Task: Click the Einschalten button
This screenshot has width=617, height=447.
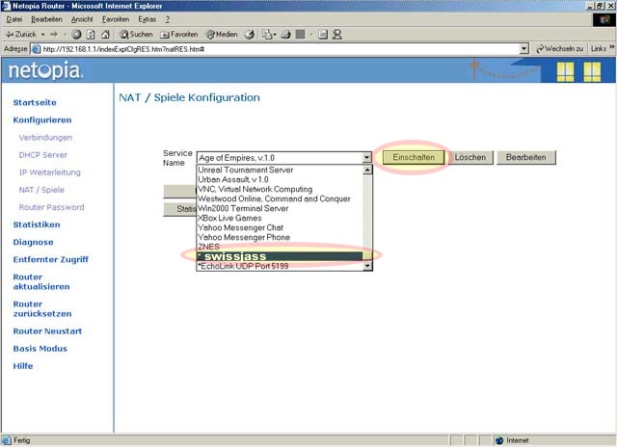Action: point(414,157)
